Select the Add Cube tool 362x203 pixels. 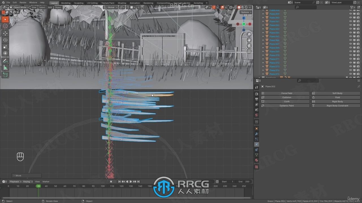coord(5,75)
